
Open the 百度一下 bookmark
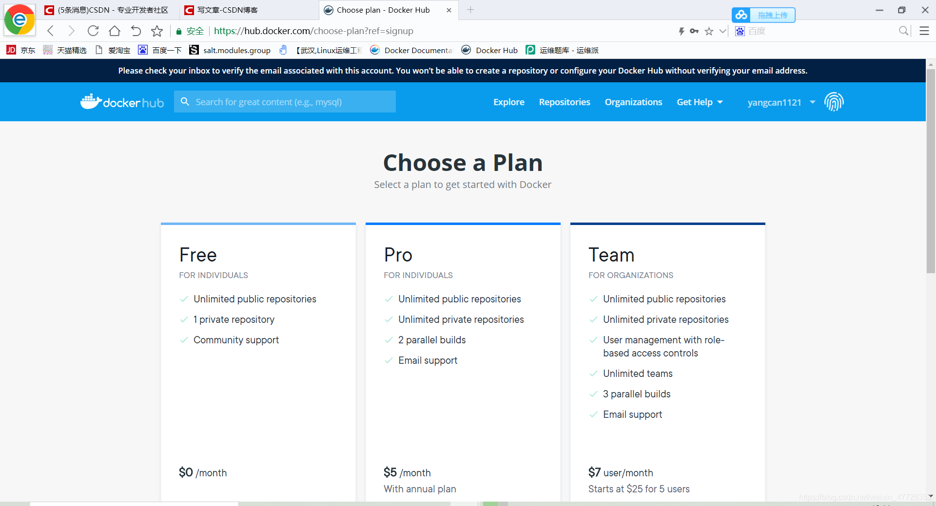(160, 50)
